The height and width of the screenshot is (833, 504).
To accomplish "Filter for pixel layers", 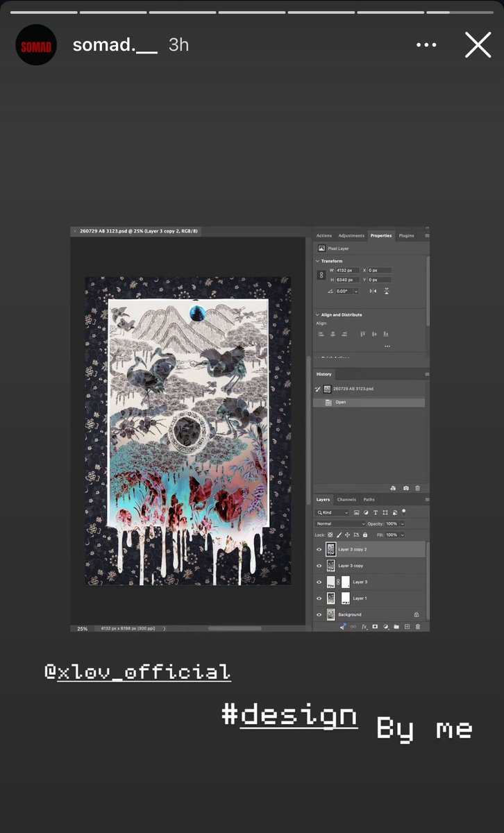I will tap(356, 512).
